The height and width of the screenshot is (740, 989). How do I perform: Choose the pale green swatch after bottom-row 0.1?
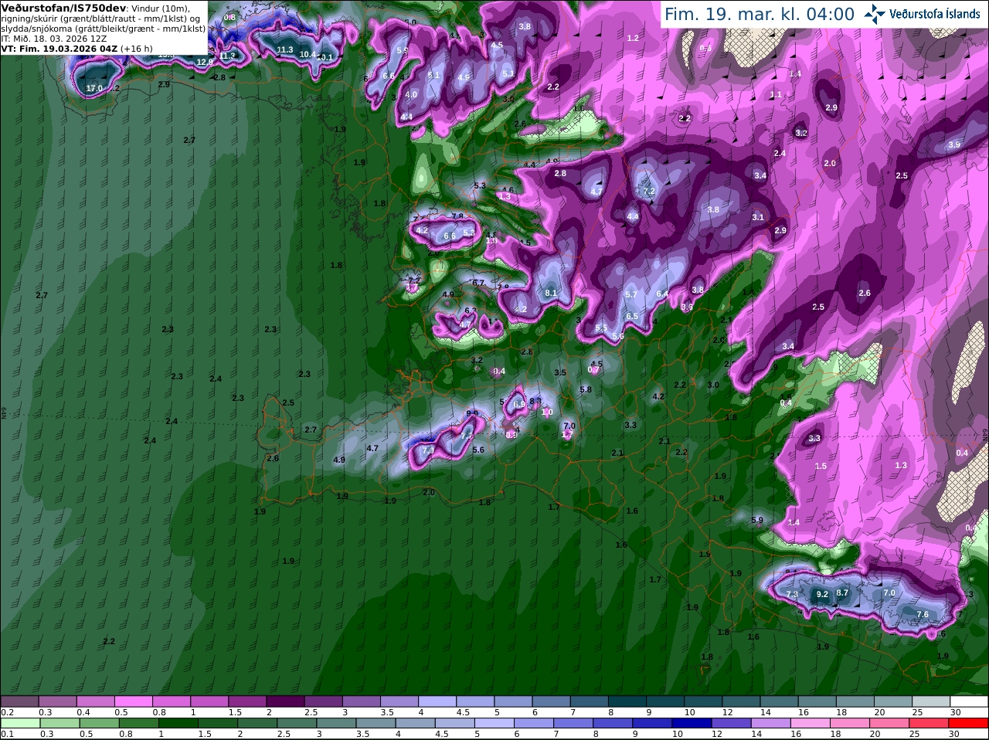(x=19, y=723)
